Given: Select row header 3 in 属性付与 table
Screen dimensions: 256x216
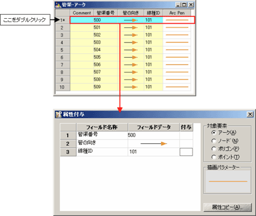Looking at the screenshot, I should pos(68,152).
